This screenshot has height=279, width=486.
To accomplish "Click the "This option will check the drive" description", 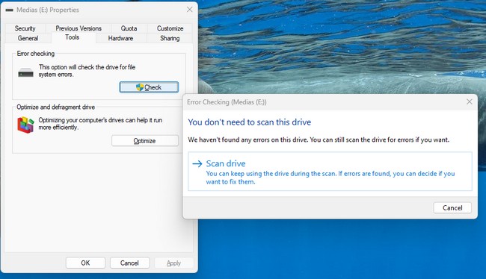I will (87, 71).
